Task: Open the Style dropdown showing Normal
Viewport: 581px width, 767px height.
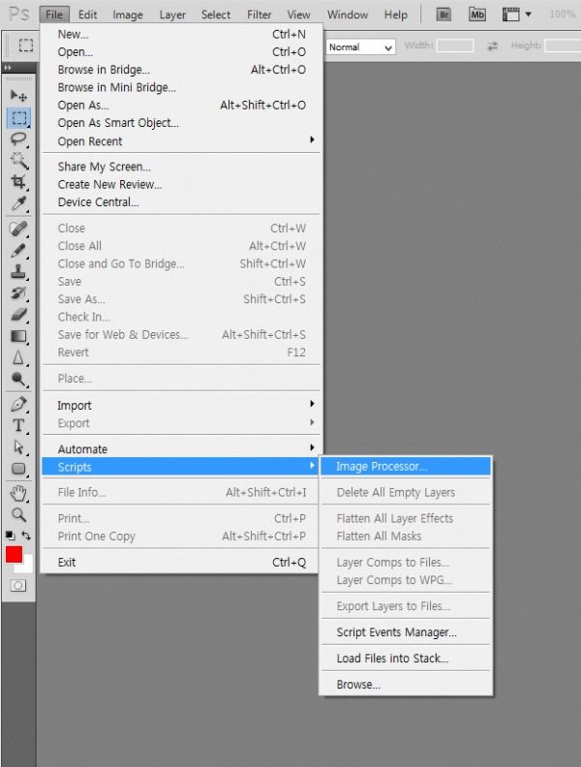Action: pos(360,47)
